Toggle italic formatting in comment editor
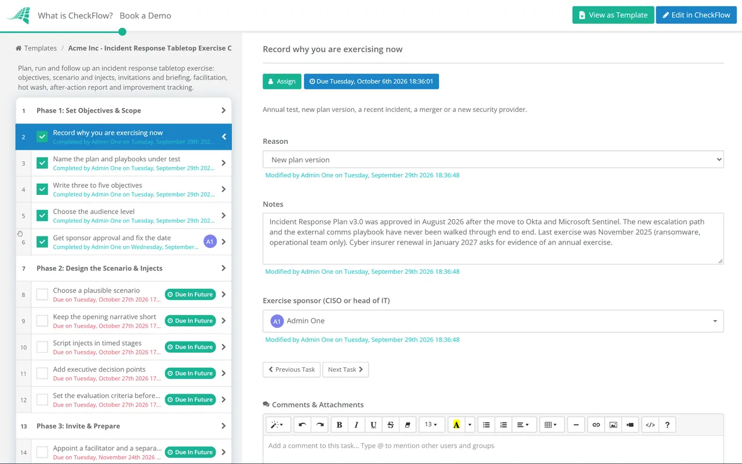This screenshot has height=464, width=742. tap(357, 425)
